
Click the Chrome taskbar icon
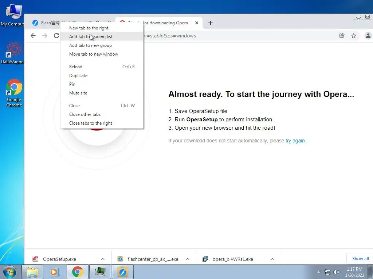(x=78, y=272)
